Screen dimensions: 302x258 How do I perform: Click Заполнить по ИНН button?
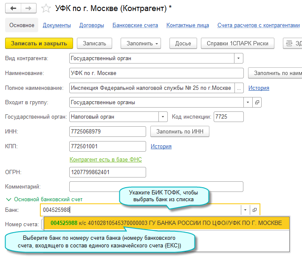tap(180, 132)
